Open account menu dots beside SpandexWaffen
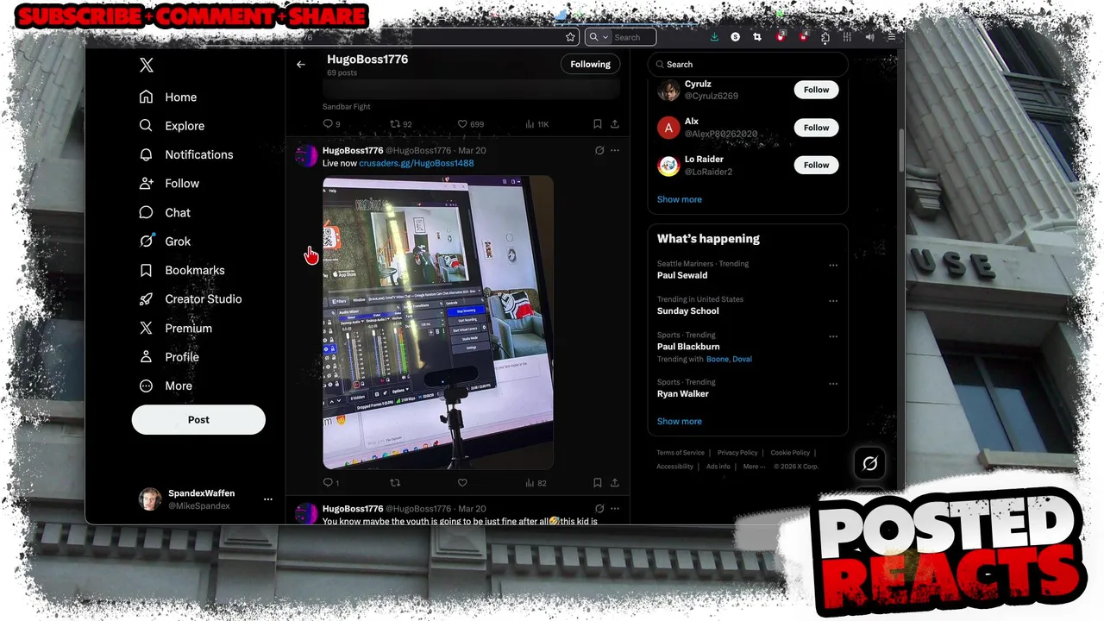Screen dimensions: 1104x621 [x=268, y=499]
